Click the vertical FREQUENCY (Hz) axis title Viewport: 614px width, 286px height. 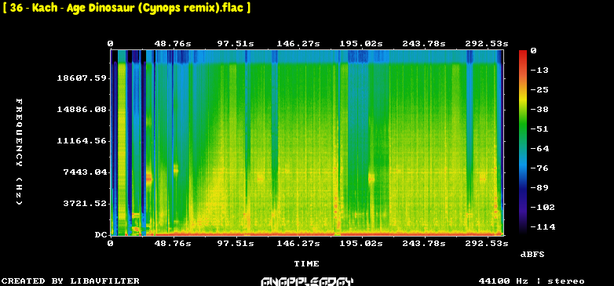[19, 151]
